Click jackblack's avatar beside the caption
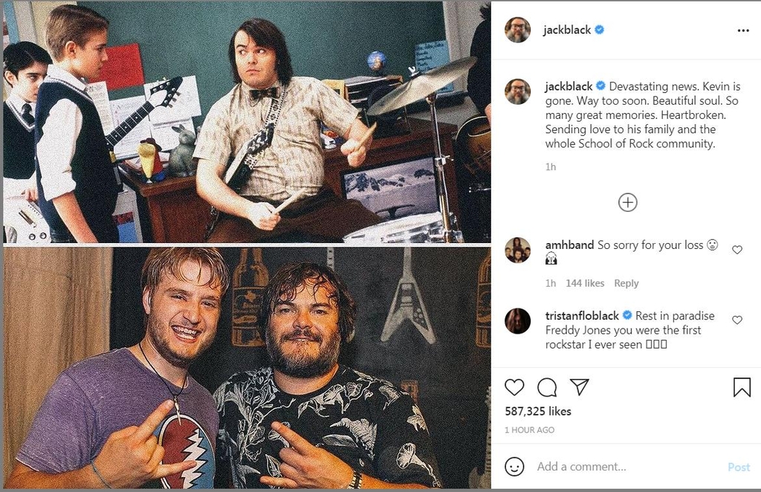 [517, 91]
